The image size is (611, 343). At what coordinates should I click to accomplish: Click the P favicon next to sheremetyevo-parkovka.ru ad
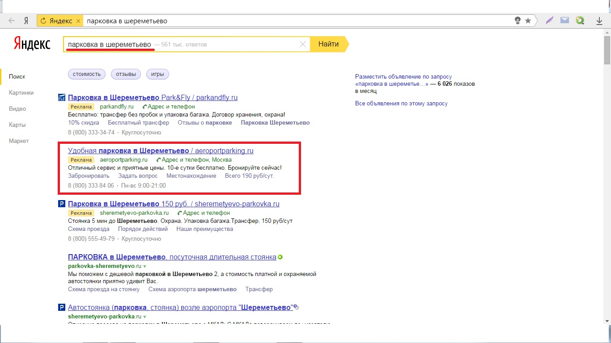[x=62, y=204]
